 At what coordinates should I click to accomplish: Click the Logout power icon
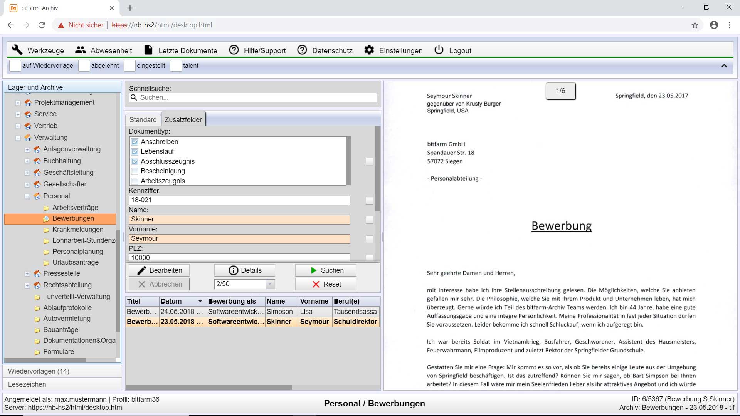pyautogui.click(x=439, y=50)
